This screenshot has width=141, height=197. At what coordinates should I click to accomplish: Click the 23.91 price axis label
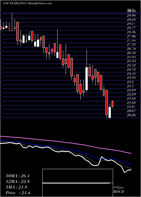131,78
